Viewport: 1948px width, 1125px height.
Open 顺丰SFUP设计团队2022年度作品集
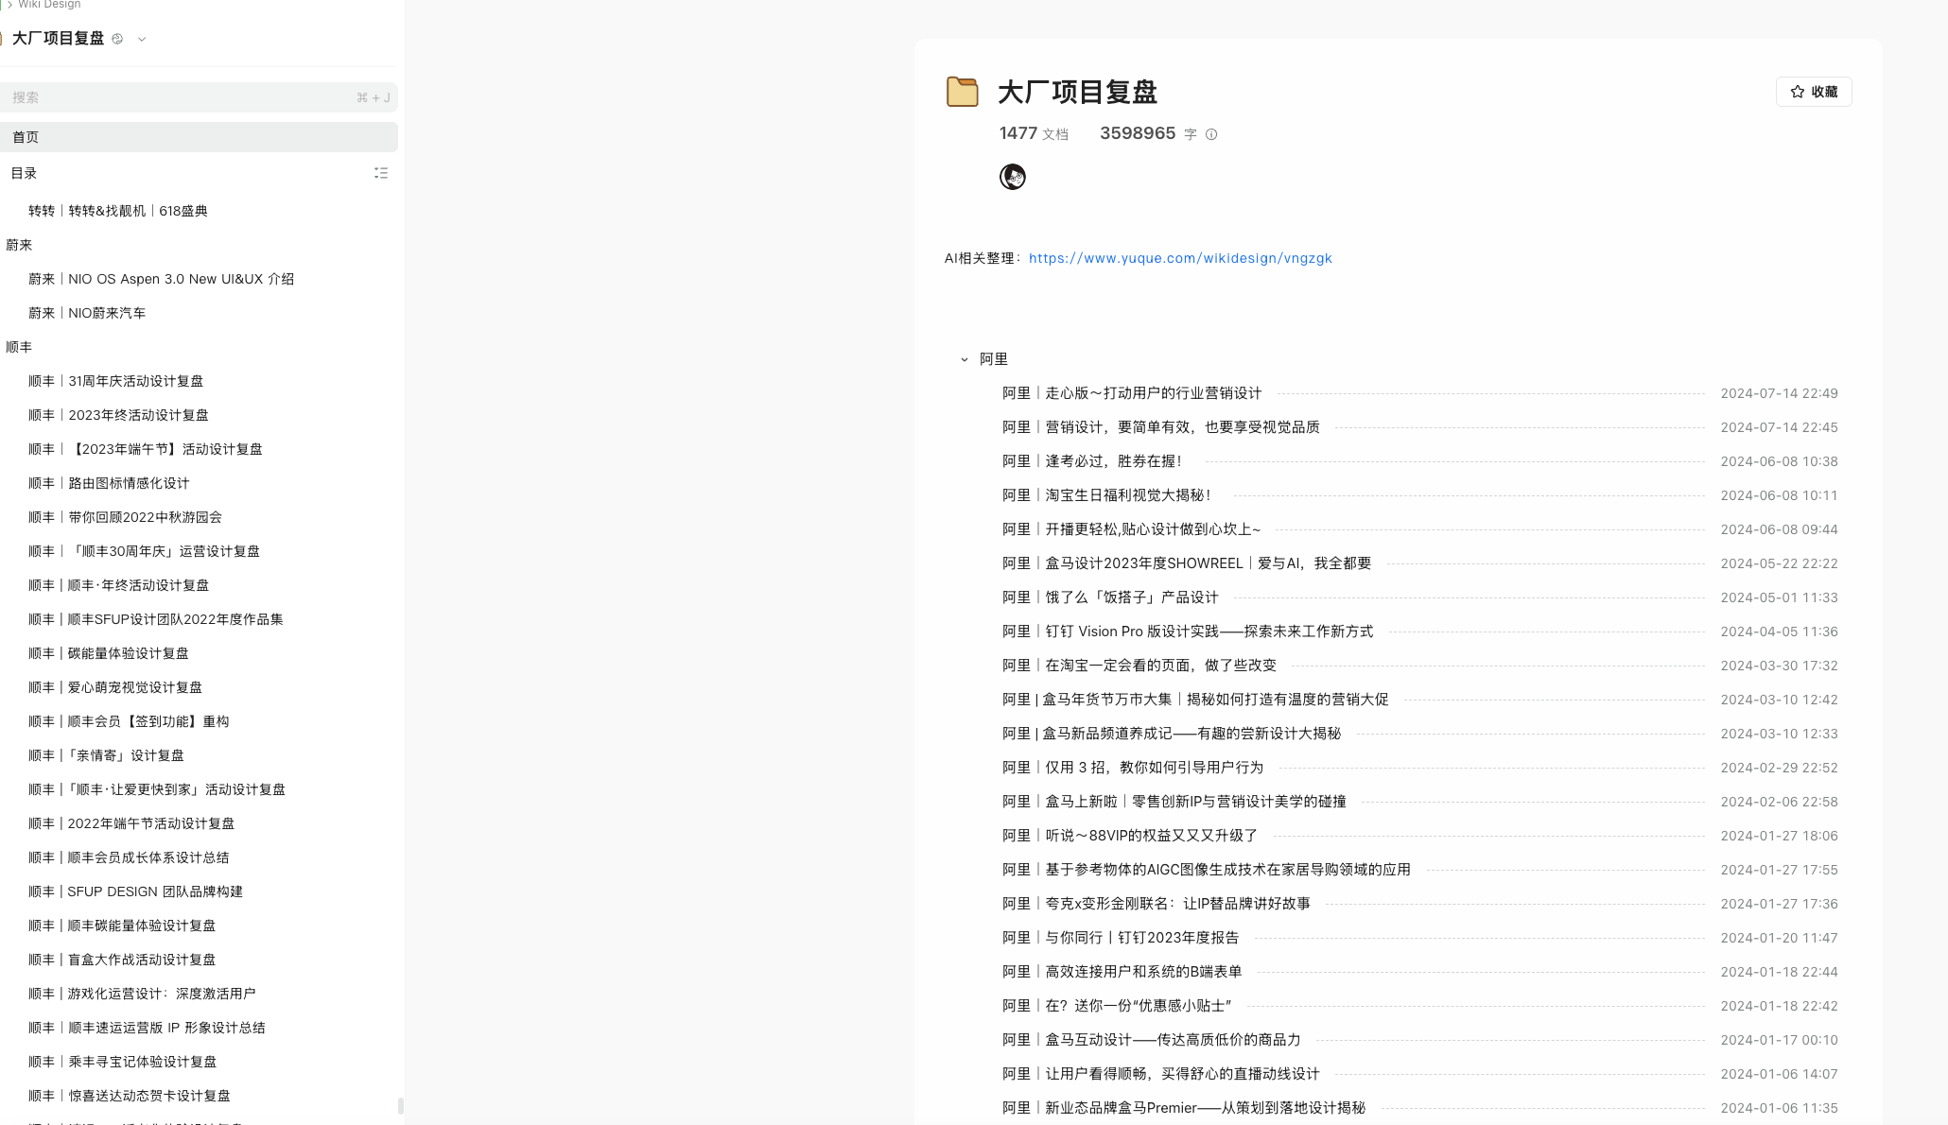[x=155, y=619]
